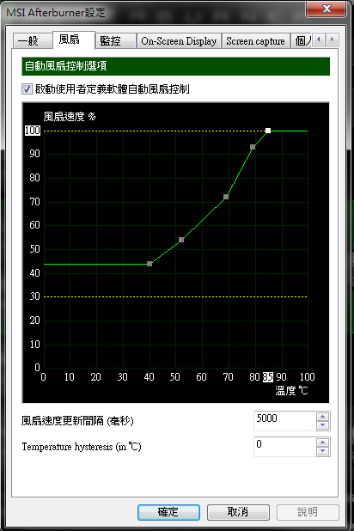Close the MSI Afterburner settings window
The width and height of the screenshot is (354, 531).
pos(326,9)
